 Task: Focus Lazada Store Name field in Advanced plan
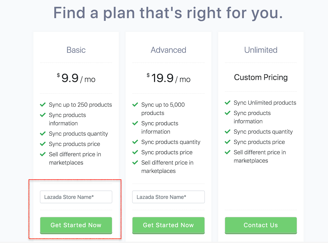pos(168,197)
